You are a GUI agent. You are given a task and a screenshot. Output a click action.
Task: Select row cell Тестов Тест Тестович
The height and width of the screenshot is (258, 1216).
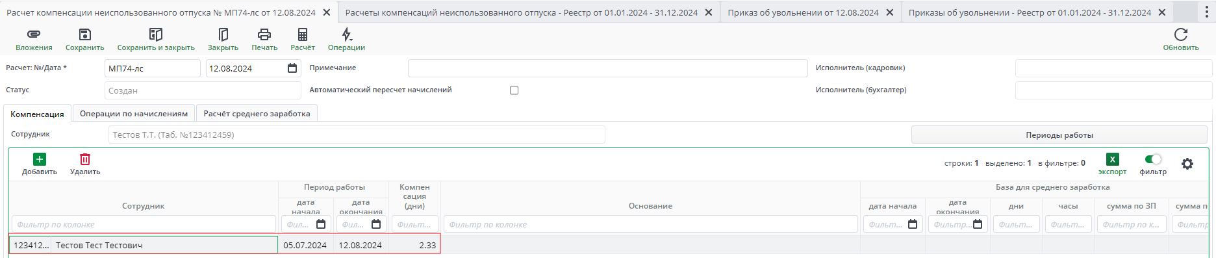click(x=164, y=245)
